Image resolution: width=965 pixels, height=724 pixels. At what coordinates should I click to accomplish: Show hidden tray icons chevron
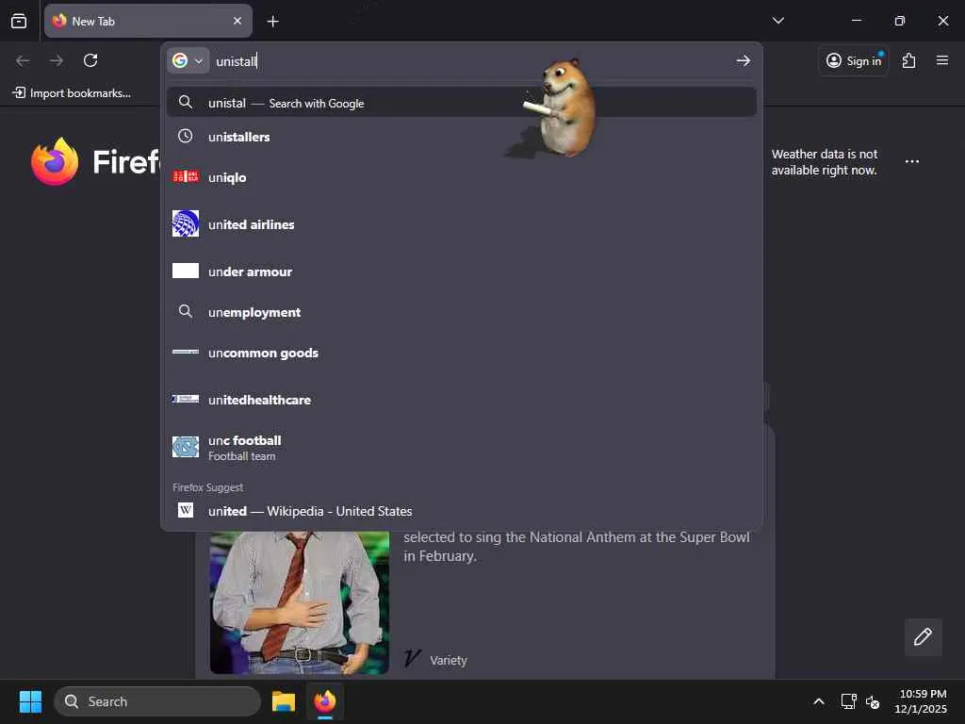pos(819,701)
